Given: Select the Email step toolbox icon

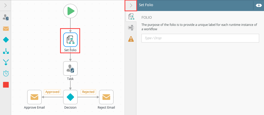Looking at the screenshot, I should click(x=6, y=29).
